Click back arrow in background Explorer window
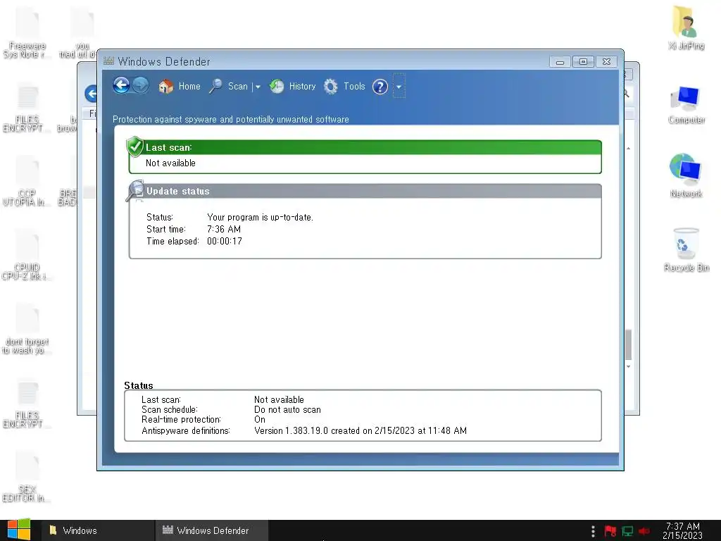Viewport: 721px width, 541px height. click(92, 94)
